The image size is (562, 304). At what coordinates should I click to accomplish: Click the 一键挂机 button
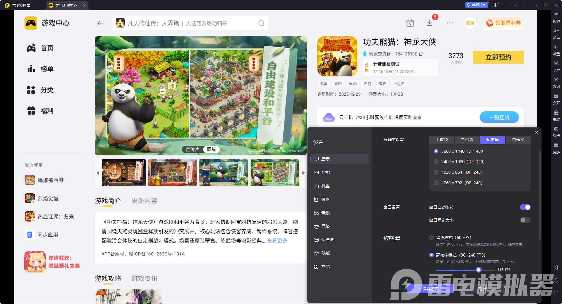pos(499,117)
